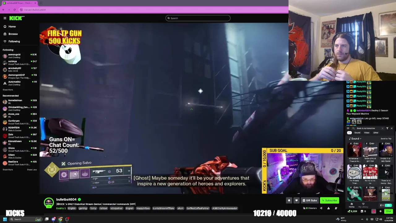Click the green Chat button
The width and height of the screenshot is (396, 223).
388,211
